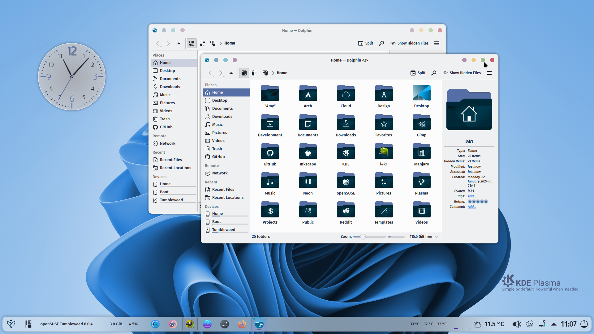The width and height of the screenshot is (594, 334).
Task: Adjust the Zoom slider in status bar
Action: 369,237
